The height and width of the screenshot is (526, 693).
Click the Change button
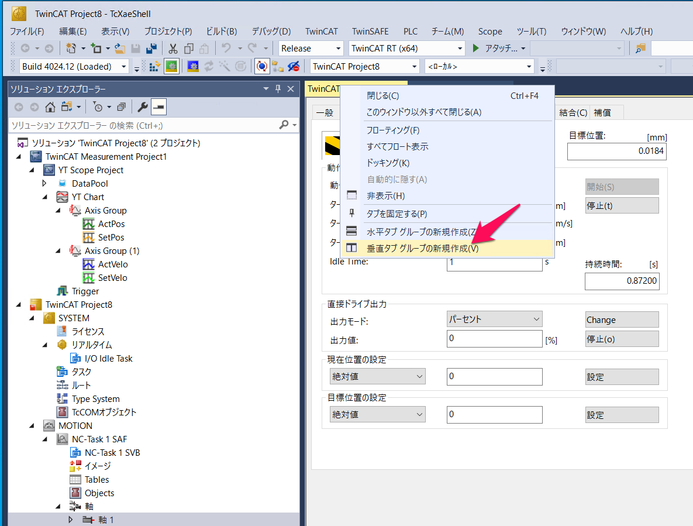622,319
